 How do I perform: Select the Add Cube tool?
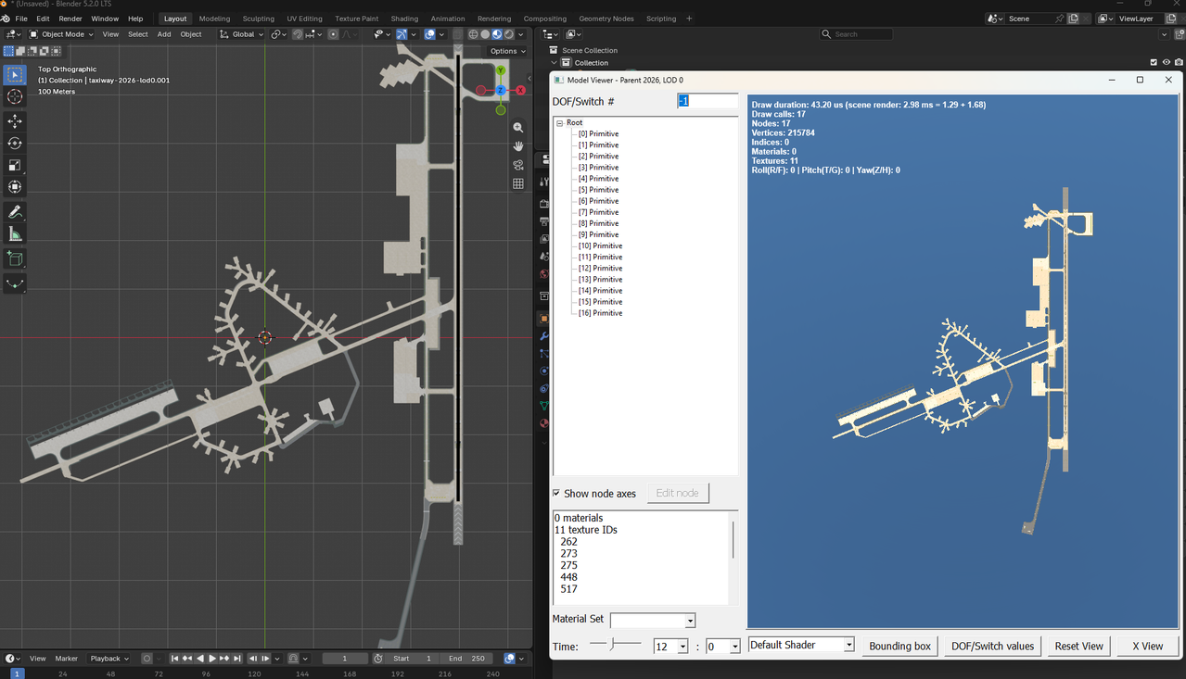point(15,258)
